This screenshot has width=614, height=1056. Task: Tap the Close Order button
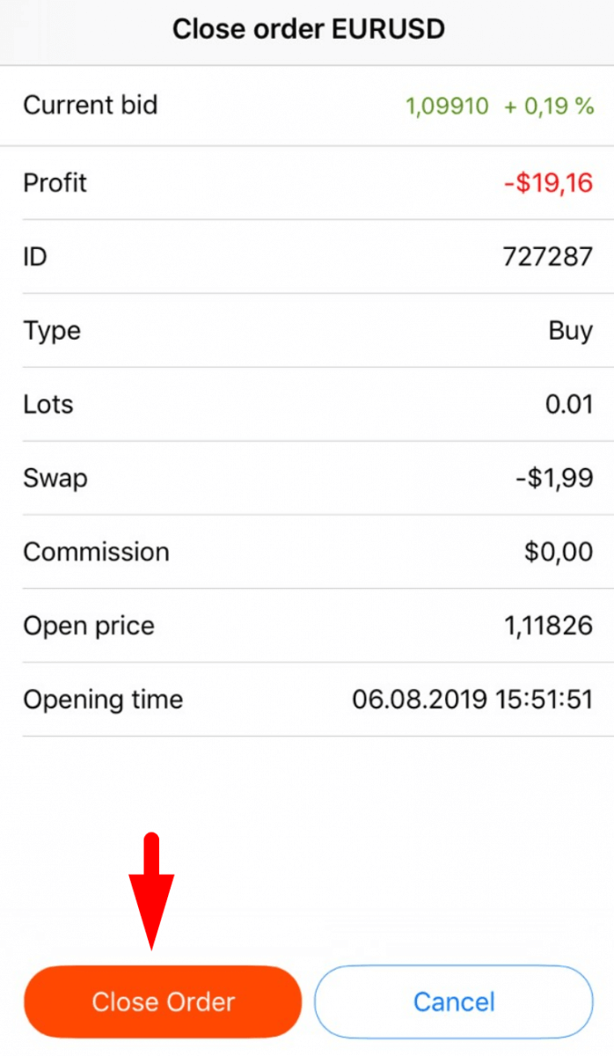pyautogui.click(x=163, y=1001)
